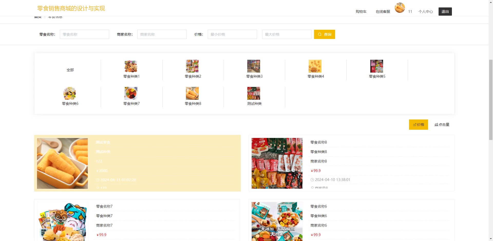Select the 全部 category
The image size is (493, 241).
[x=70, y=70]
